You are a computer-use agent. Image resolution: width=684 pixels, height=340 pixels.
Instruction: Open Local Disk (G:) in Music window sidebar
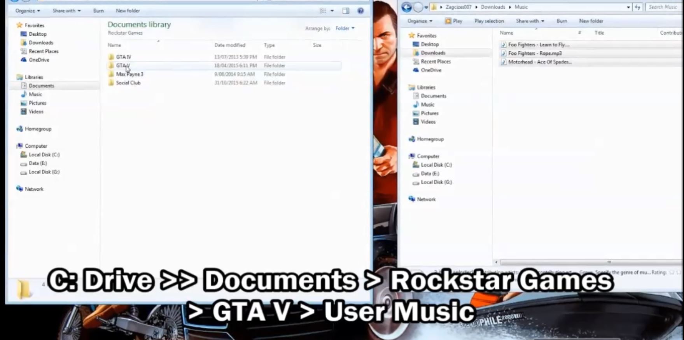click(432, 182)
